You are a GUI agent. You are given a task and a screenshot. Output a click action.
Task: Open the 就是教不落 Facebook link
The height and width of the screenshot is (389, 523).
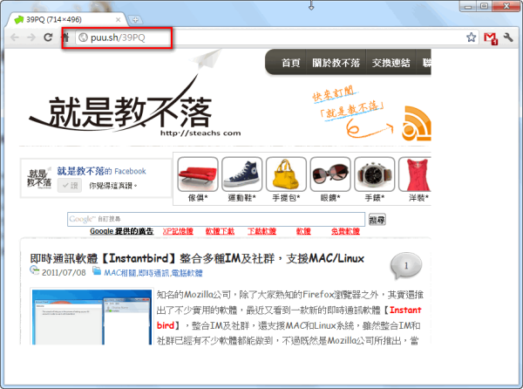[x=101, y=171]
